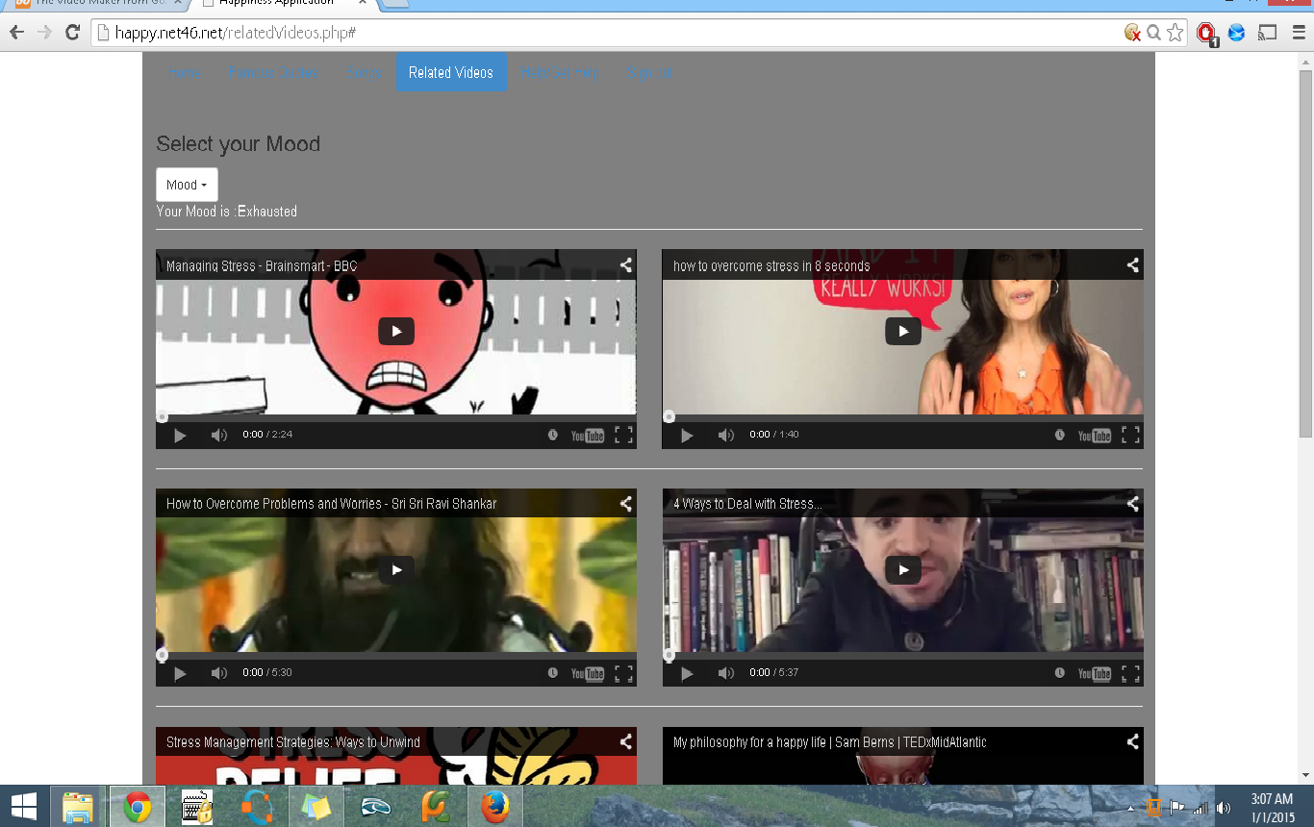Click the taskbar volume speaker icon
1314x827 pixels.
1224,808
